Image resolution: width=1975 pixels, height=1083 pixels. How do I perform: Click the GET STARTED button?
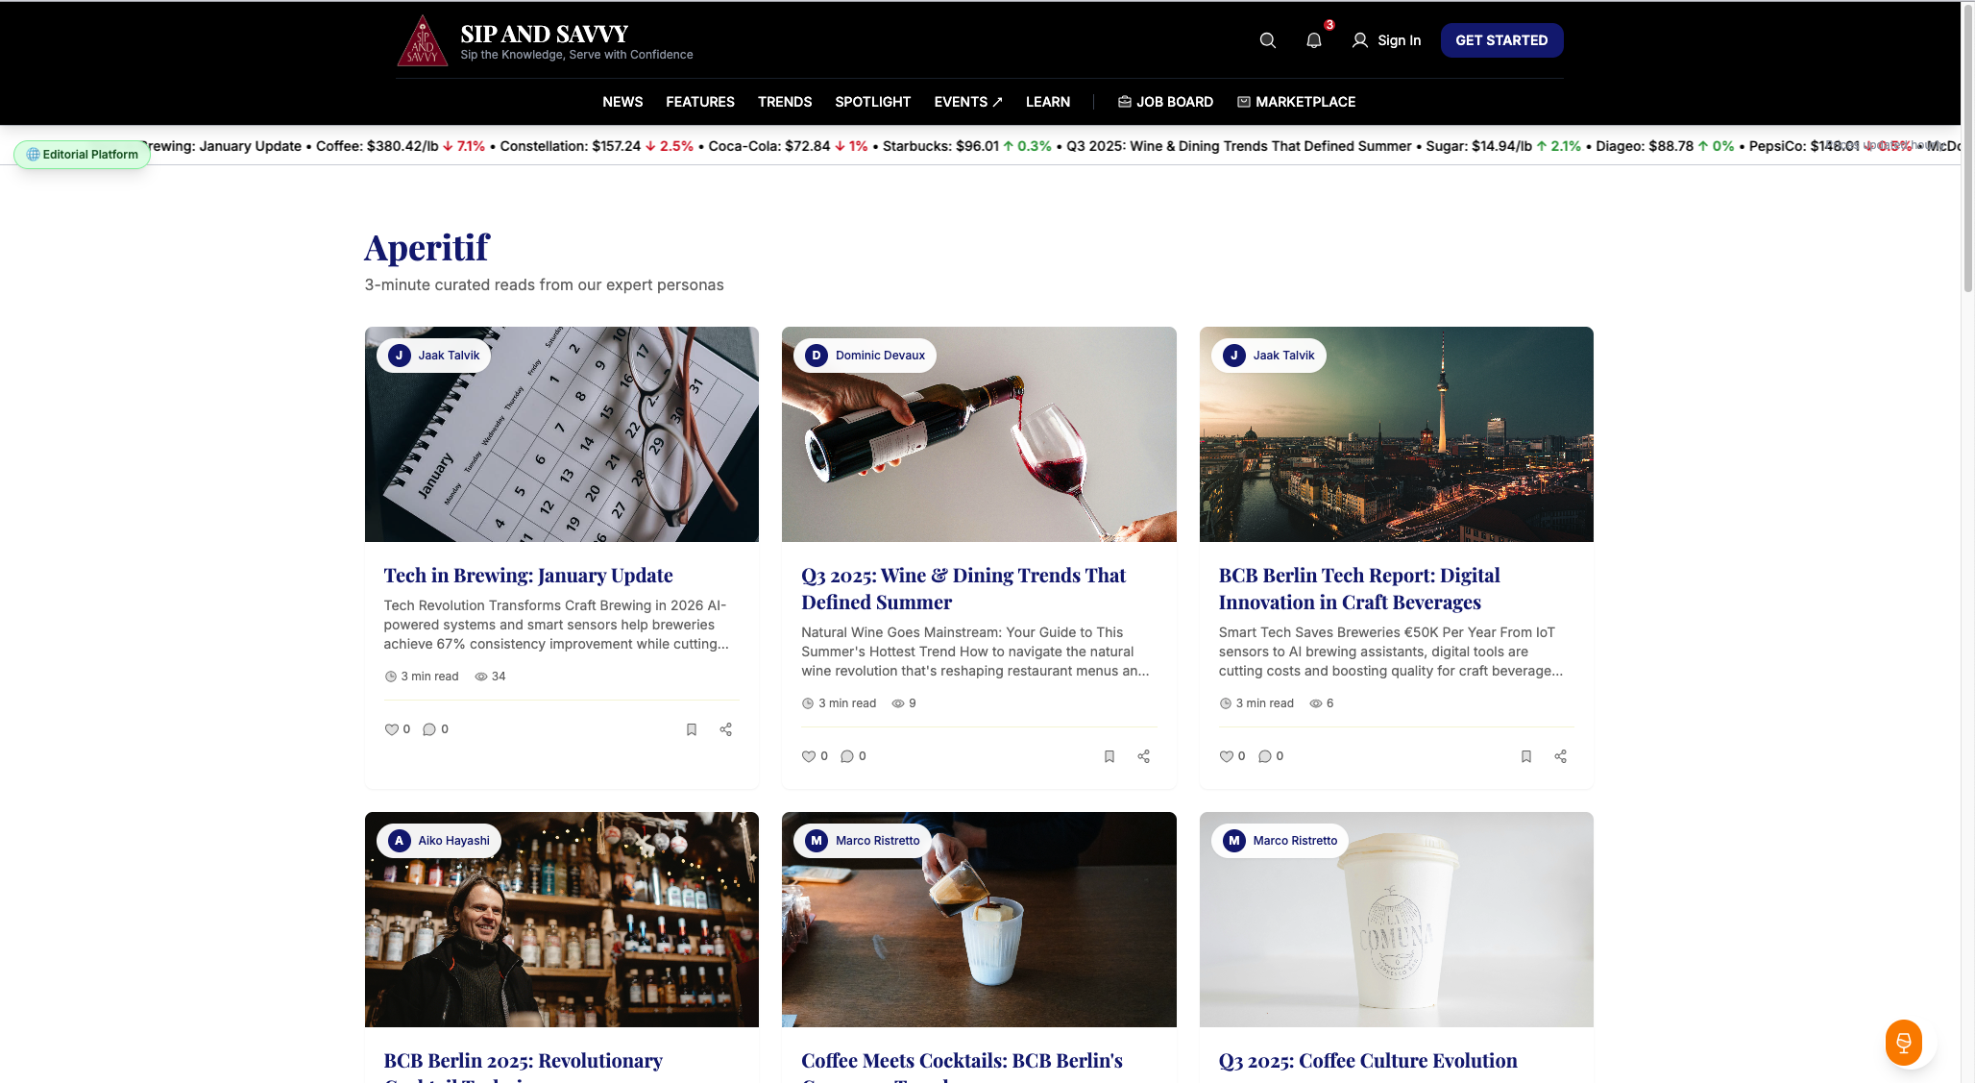click(x=1500, y=40)
